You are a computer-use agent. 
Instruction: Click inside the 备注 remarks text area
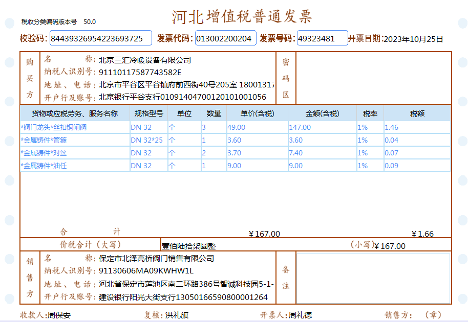coord(373,278)
